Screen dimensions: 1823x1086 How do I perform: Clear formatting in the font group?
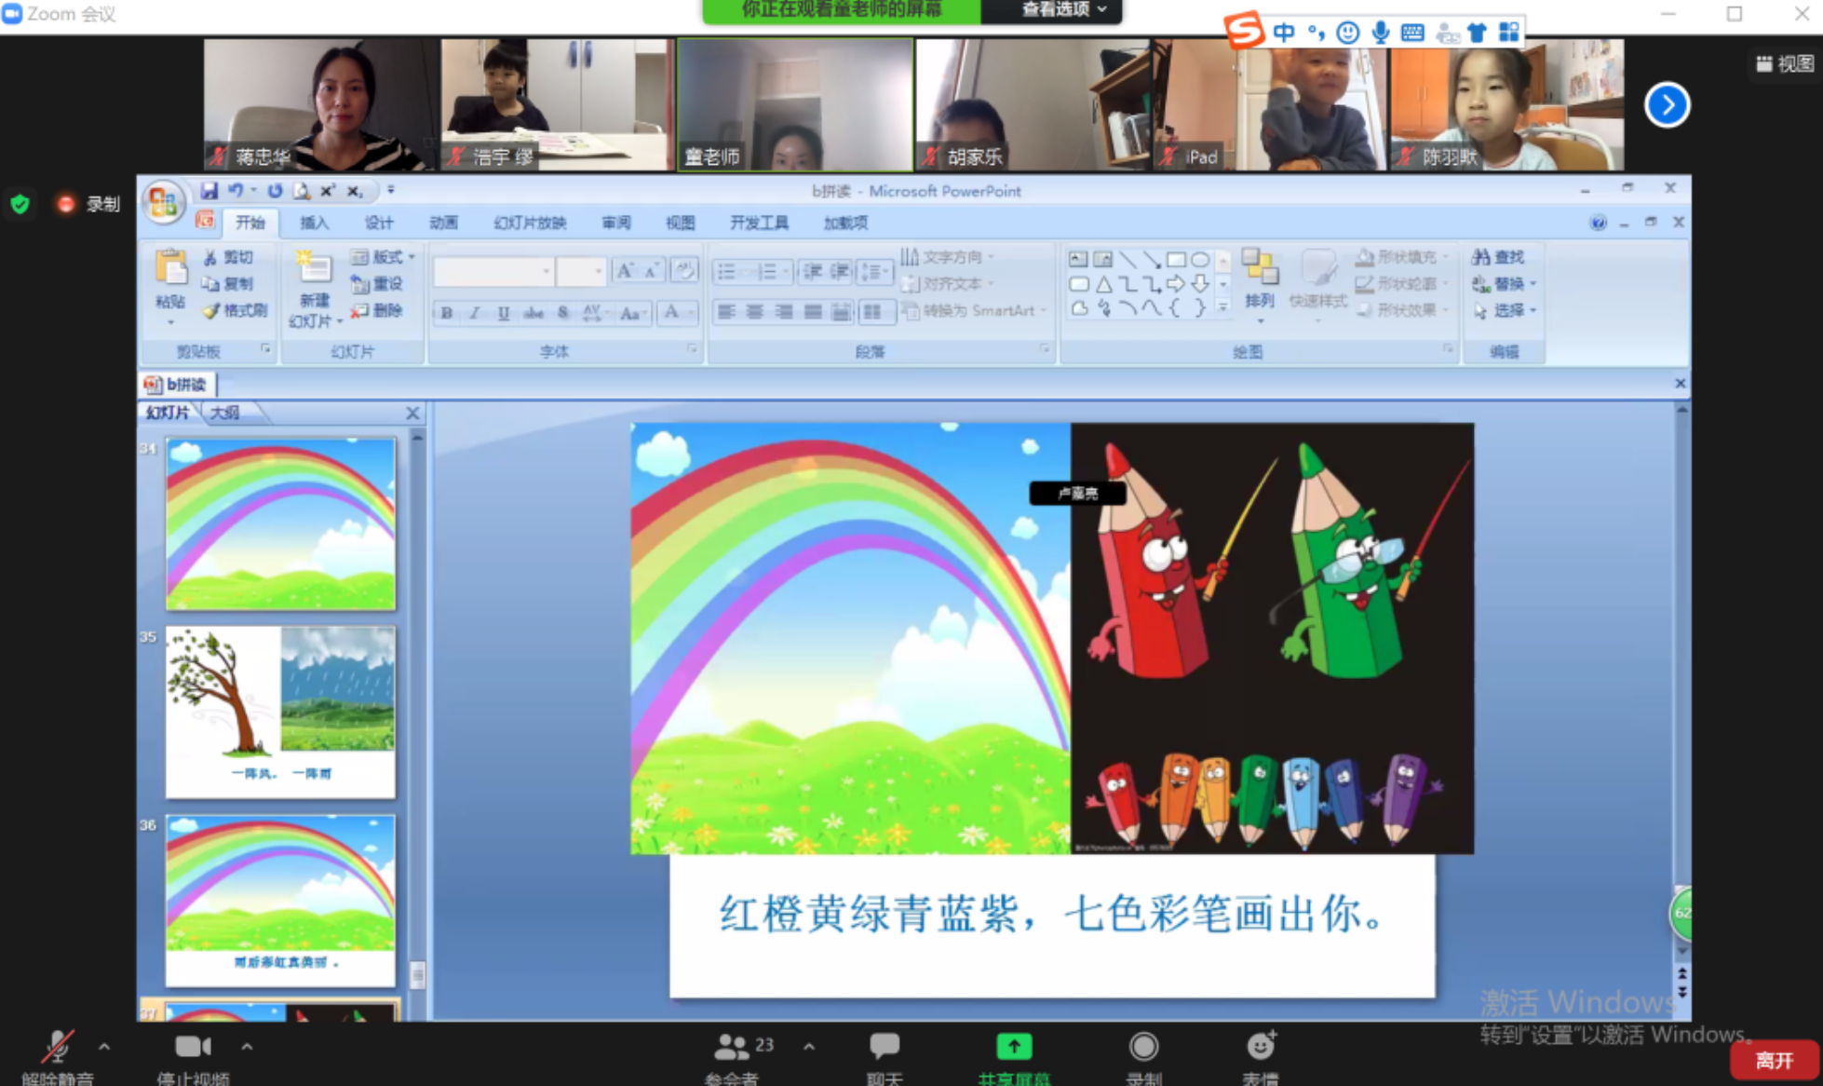[684, 271]
